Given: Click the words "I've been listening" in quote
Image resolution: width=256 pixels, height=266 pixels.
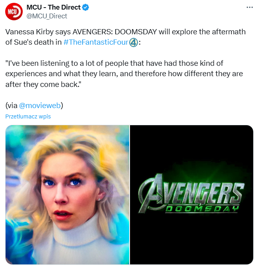Looking at the screenshot, I should (37, 63).
